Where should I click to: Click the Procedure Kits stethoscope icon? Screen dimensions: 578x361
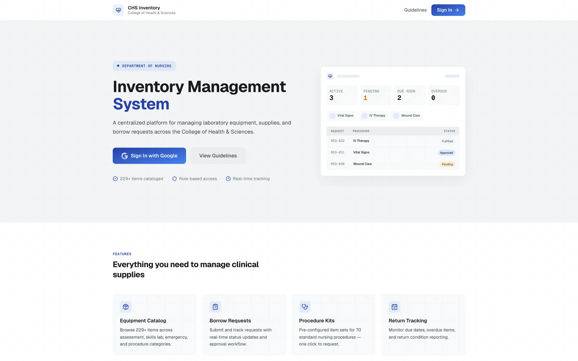[x=305, y=307]
